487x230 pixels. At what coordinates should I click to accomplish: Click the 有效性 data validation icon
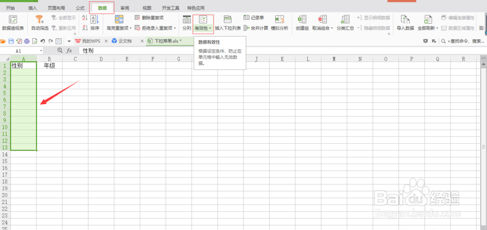203,20
